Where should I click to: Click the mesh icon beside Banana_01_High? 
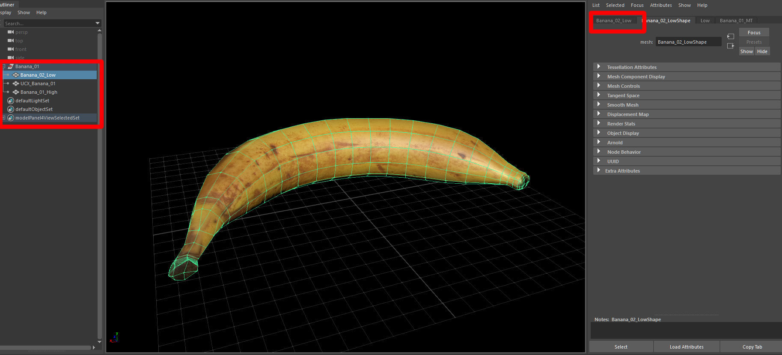click(16, 92)
